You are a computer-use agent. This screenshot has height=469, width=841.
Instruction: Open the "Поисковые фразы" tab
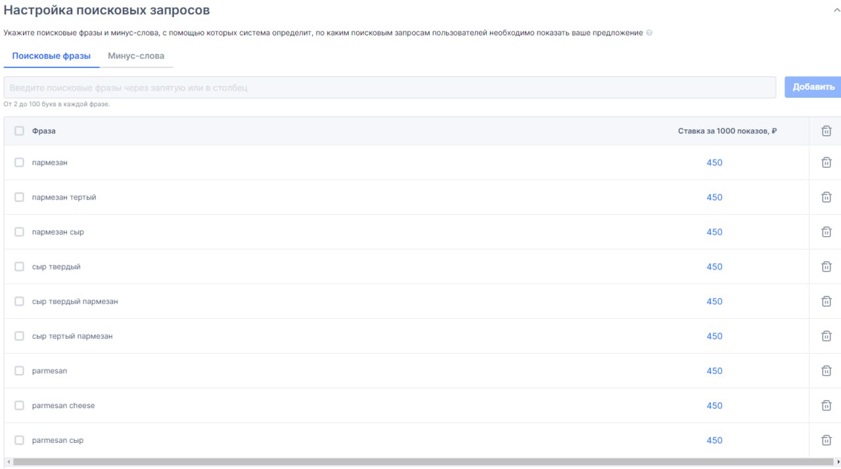51,56
